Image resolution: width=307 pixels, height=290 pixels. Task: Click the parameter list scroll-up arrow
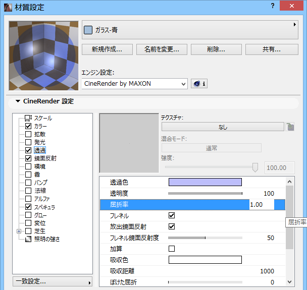(290, 182)
